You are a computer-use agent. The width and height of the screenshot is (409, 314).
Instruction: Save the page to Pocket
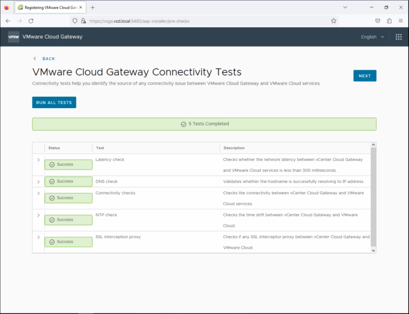tap(377, 21)
